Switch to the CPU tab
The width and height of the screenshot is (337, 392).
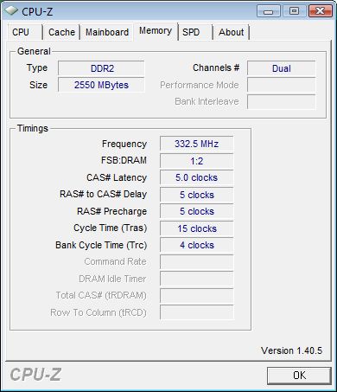click(24, 32)
